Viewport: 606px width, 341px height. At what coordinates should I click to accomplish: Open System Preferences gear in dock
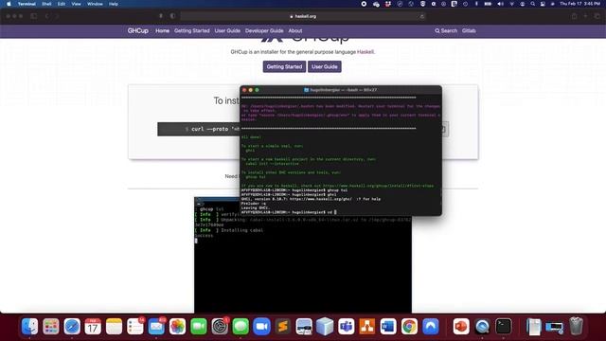220,327
